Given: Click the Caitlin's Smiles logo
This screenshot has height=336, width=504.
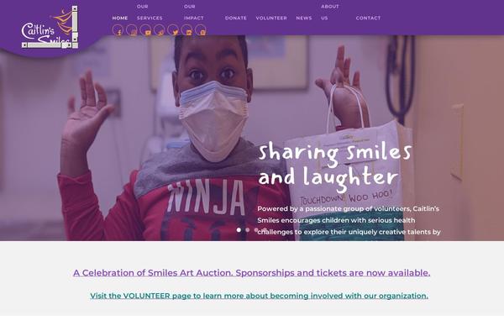Looking at the screenshot, I should [x=50, y=28].
